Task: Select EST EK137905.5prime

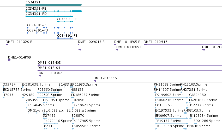Action: point(86,121)
